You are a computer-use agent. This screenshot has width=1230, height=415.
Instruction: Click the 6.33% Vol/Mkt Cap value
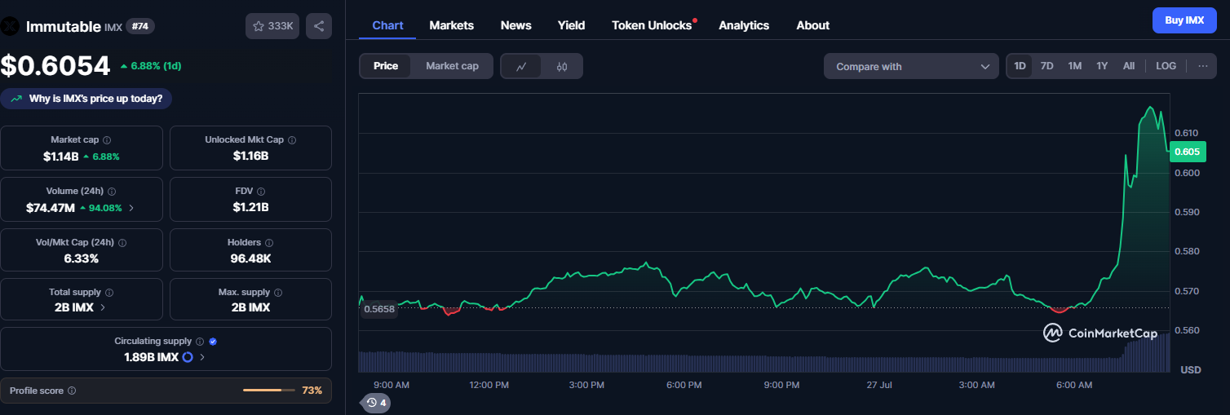click(x=82, y=258)
